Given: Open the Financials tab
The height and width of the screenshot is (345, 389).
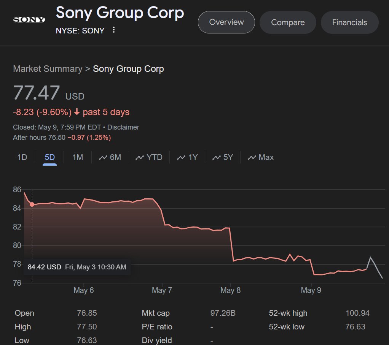Looking at the screenshot, I should (349, 22).
